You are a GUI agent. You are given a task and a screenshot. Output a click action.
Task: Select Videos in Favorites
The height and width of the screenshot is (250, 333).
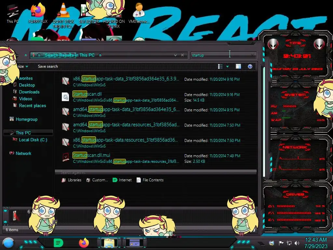[x=25, y=99]
